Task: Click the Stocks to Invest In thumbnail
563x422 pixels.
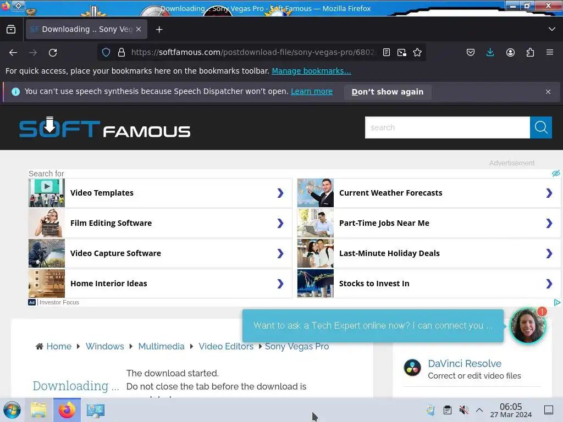Action: [315, 284]
